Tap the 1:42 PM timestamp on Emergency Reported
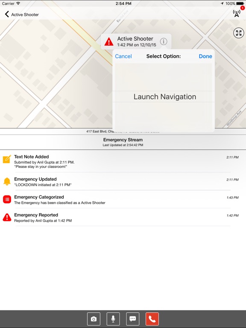This screenshot has height=328, width=246. (232, 216)
